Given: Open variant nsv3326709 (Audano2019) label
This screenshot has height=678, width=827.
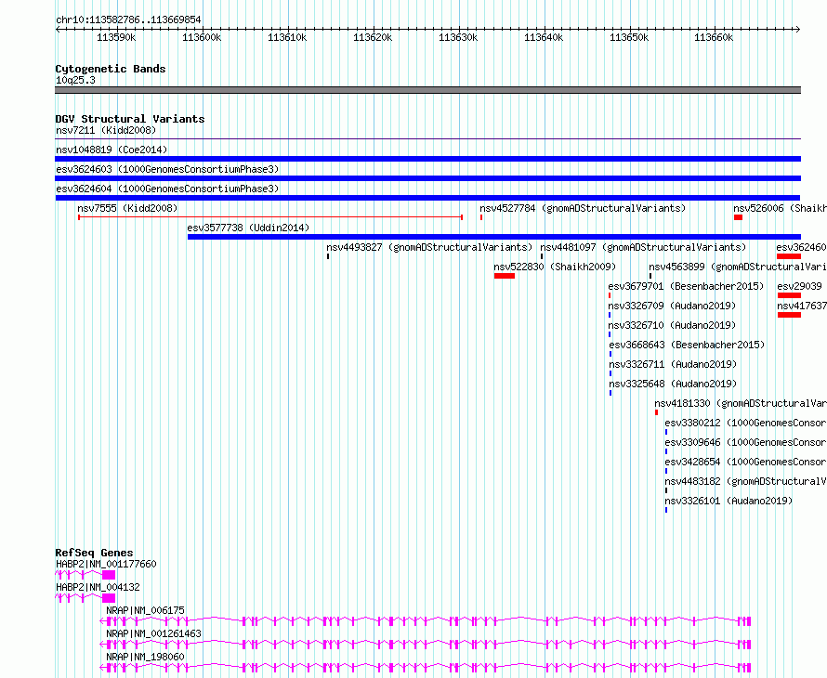Looking at the screenshot, I should (x=672, y=306).
